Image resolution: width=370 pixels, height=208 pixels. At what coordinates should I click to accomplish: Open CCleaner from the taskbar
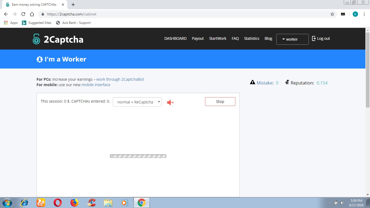tap(91, 203)
